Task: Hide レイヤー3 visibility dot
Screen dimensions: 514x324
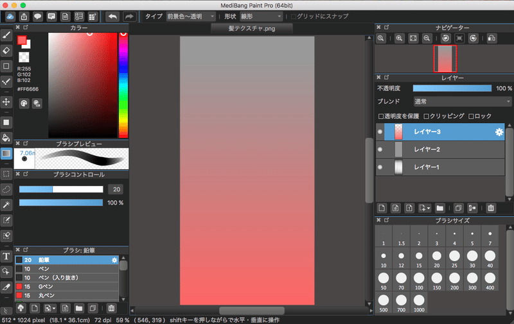Action: pyautogui.click(x=380, y=132)
